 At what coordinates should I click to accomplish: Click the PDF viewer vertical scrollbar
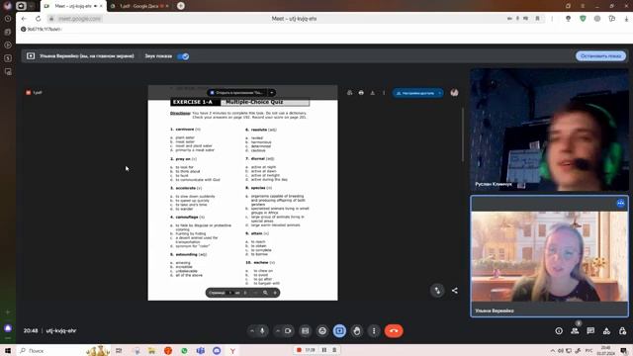tap(463, 135)
